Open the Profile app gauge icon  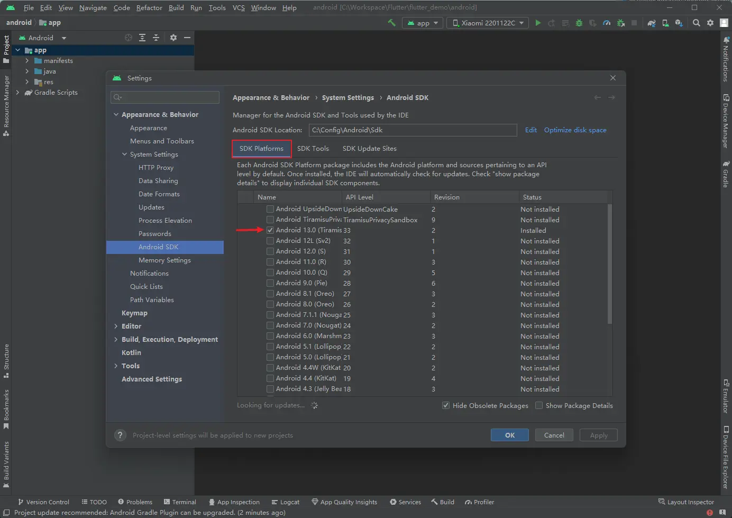[x=607, y=23]
